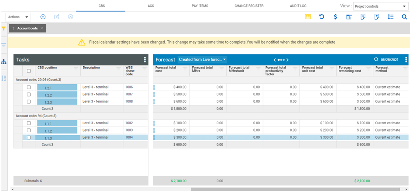410x192 pixels.
Task: Click the left arrow of horizontal scrollbar
Action: coord(13,189)
